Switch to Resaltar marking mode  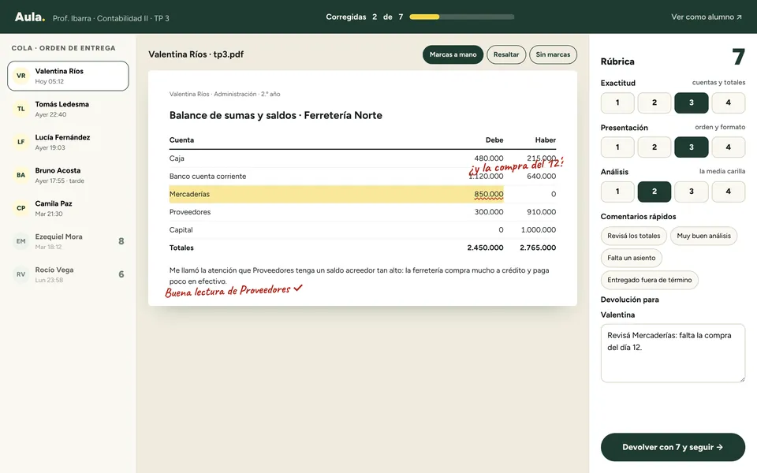coord(506,54)
